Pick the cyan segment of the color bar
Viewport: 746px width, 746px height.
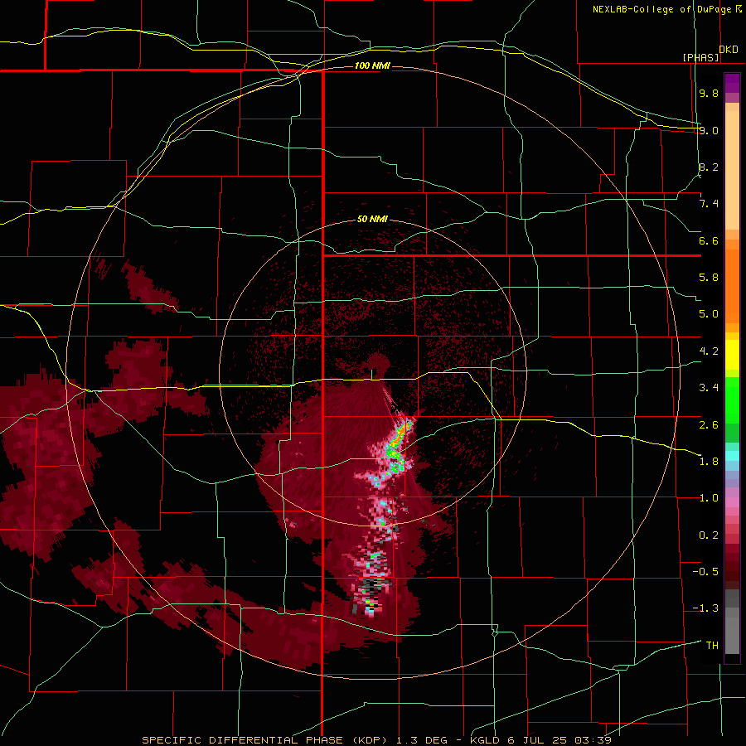[x=732, y=456]
